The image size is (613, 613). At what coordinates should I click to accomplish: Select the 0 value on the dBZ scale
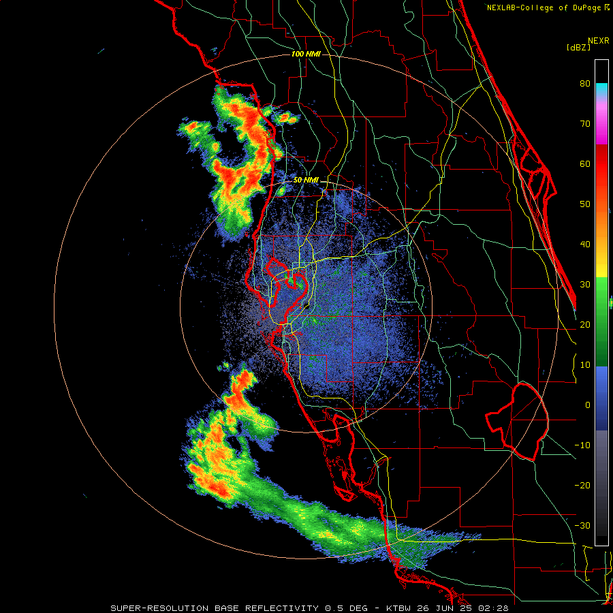(x=588, y=405)
